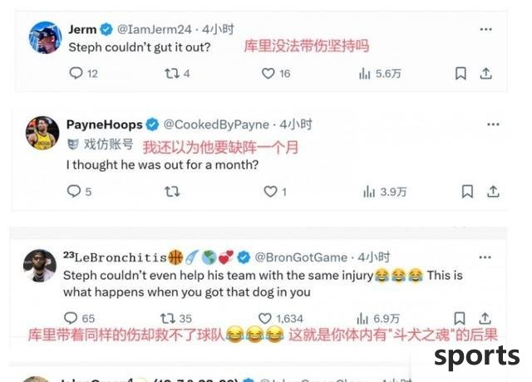Open LeBronchitis profile avatar
The width and height of the screenshot is (532, 382).
tap(40, 266)
